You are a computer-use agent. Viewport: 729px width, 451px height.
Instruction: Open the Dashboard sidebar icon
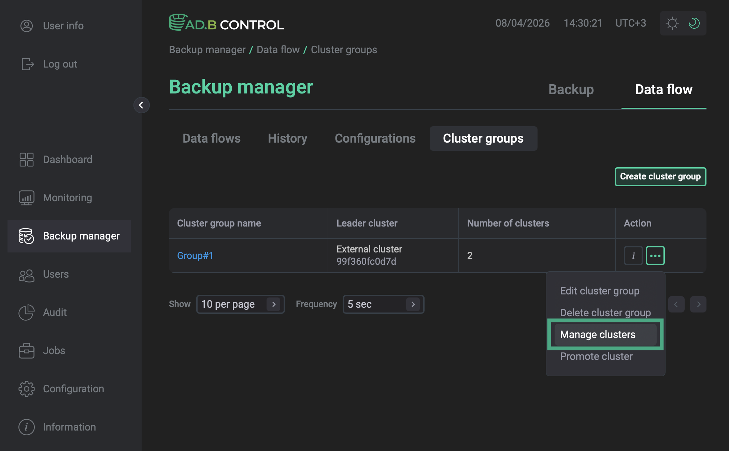coord(26,159)
